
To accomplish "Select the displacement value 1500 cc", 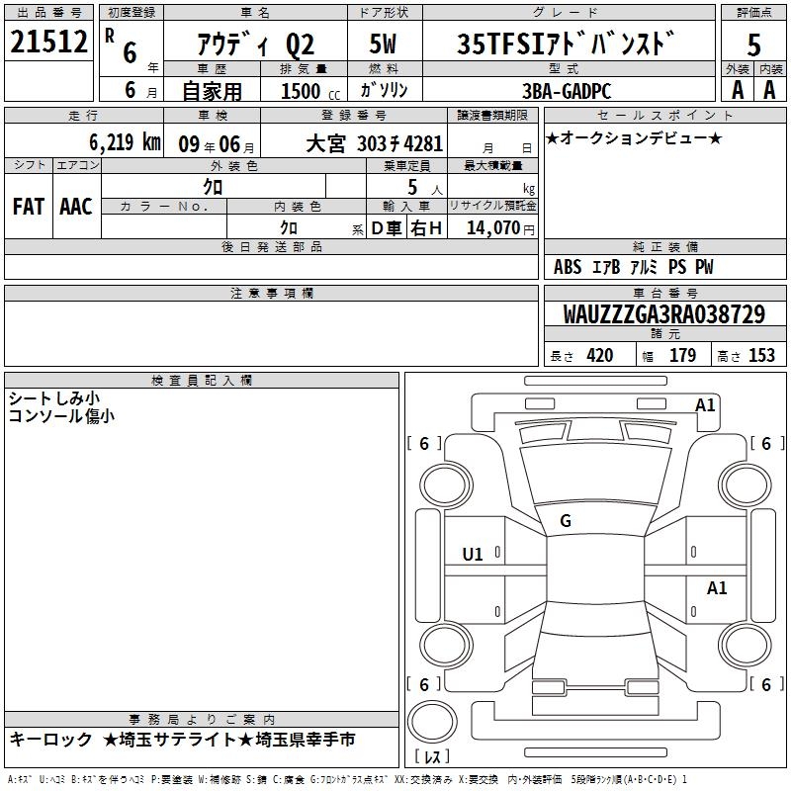I will click(310, 92).
